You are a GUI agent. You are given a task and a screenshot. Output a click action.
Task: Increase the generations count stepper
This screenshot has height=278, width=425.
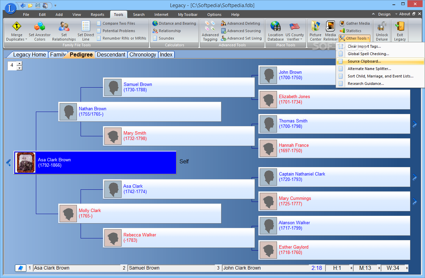(x=20, y=63)
